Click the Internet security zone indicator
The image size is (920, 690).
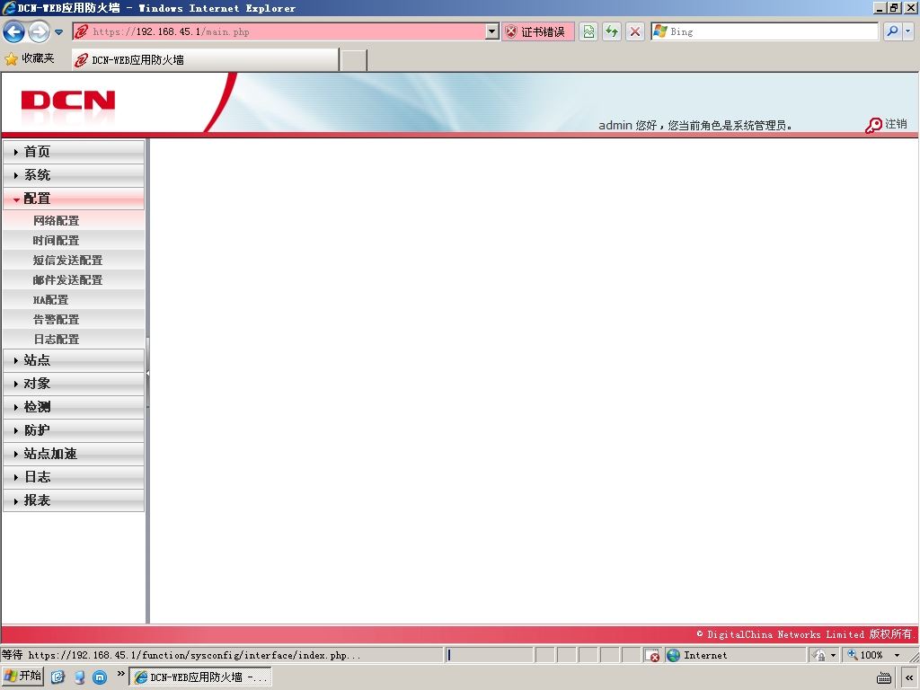[x=737, y=655]
